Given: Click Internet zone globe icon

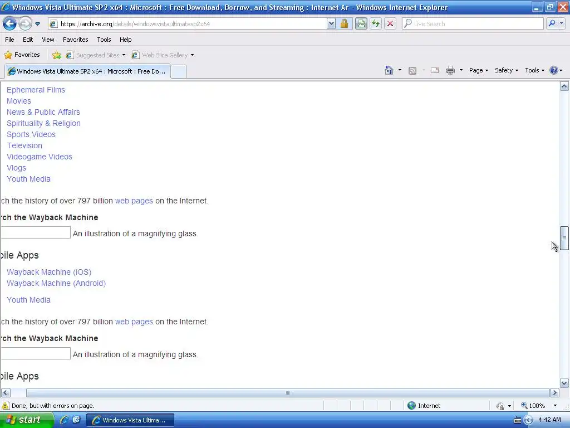Looking at the screenshot, I should tap(411, 406).
